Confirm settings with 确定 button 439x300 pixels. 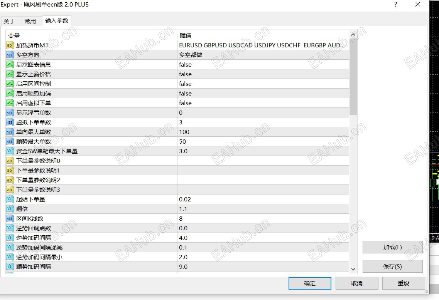click(x=310, y=283)
